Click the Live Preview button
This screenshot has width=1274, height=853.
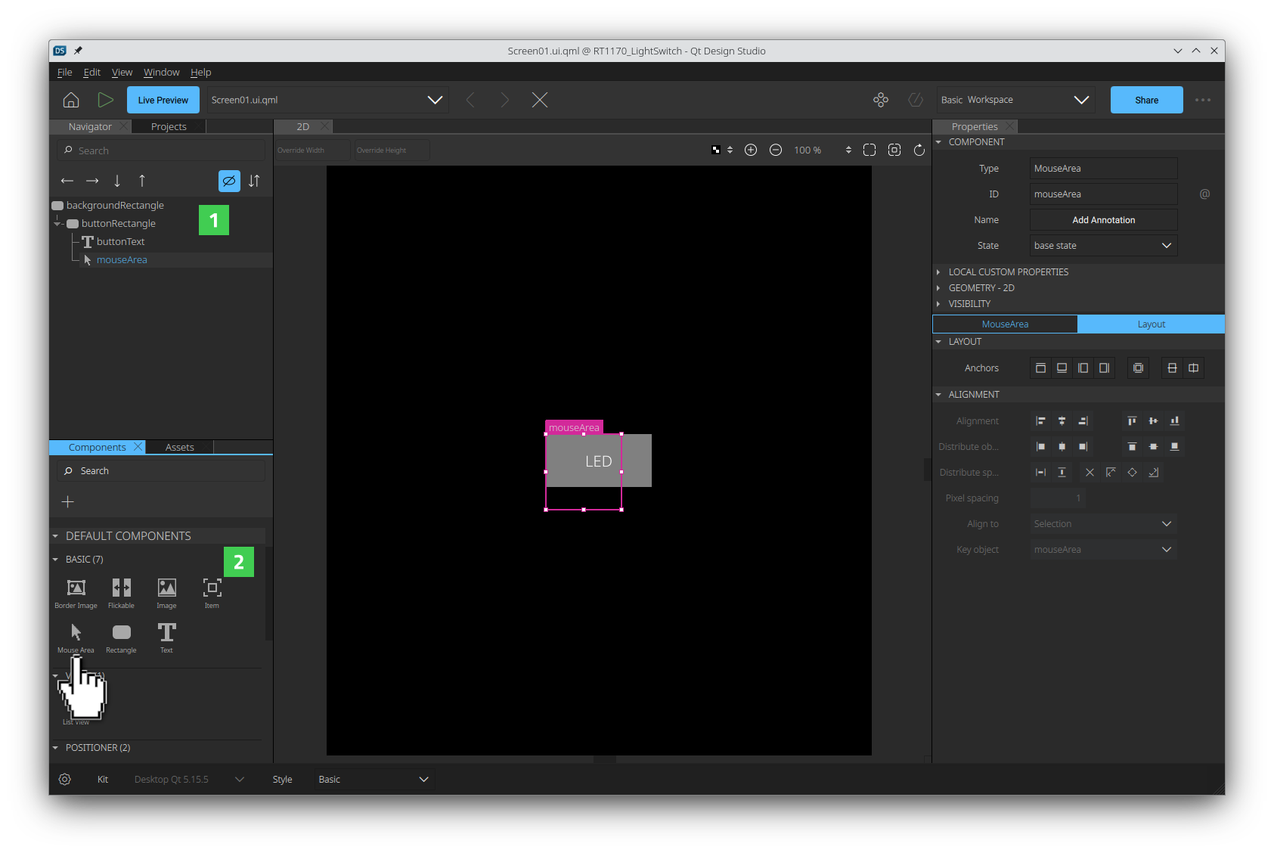click(163, 99)
